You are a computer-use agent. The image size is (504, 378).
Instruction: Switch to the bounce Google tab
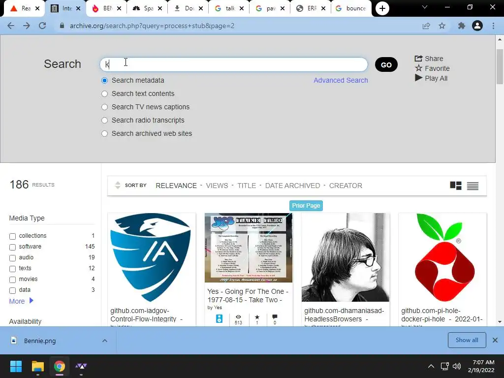[x=351, y=8]
